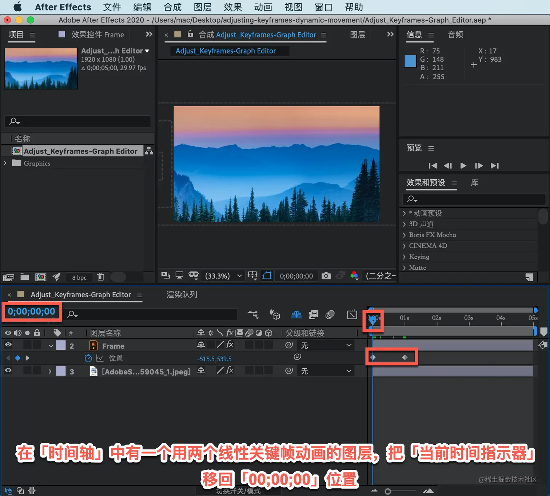Jump to last frame in Preview
The image size is (550, 496).
click(495, 166)
